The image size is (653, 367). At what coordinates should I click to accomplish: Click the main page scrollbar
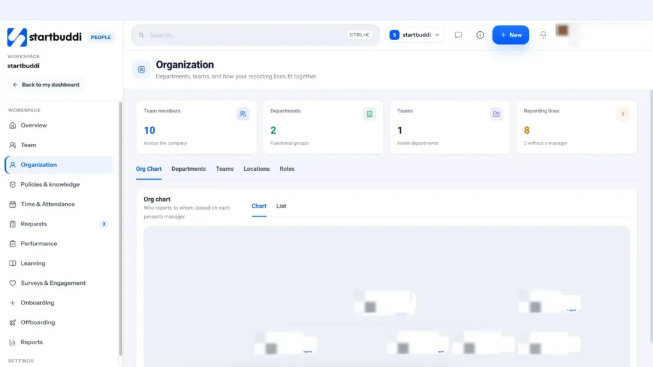[x=651, y=217]
